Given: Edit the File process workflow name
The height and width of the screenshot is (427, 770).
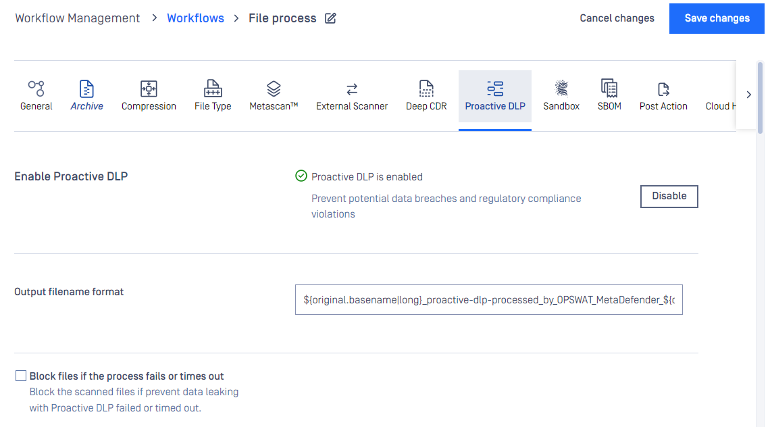Looking at the screenshot, I should click(x=330, y=18).
